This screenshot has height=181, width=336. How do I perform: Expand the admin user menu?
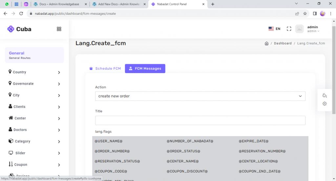tap(313, 29)
